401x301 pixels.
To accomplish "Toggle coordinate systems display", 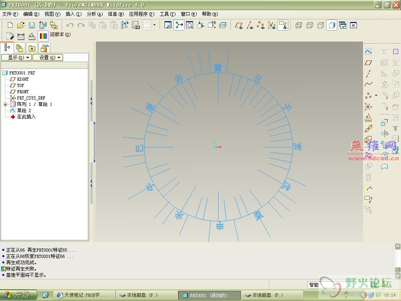I will click(272, 25).
